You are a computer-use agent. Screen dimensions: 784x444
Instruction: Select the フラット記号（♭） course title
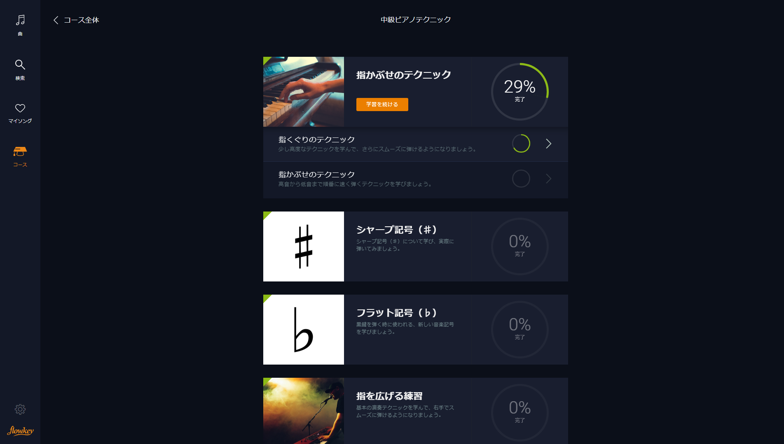[396, 313]
